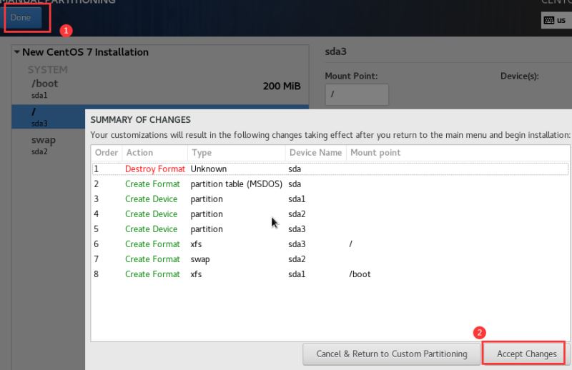572x370 pixels.
Task: Open the us keyboard layout indicator
Action: point(555,20)
